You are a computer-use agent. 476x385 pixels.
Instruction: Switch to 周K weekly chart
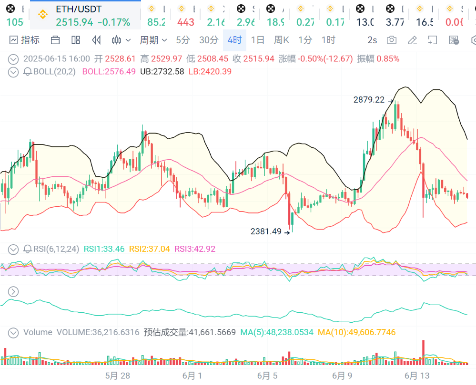tap(282, 40)
